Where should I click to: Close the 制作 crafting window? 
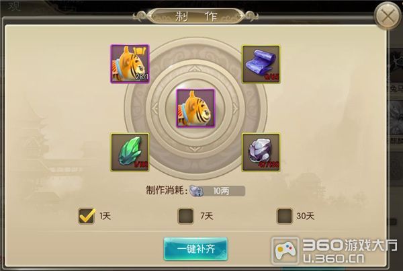pos(388,16)
